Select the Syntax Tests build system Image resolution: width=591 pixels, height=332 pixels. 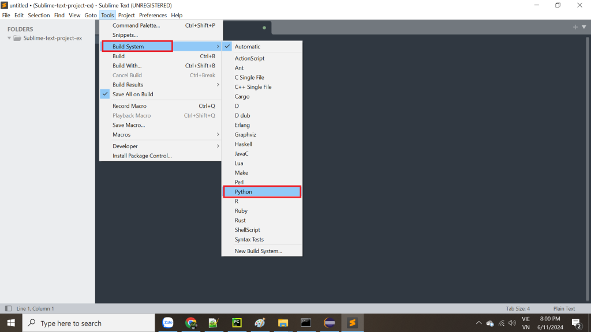pos(262,239)
